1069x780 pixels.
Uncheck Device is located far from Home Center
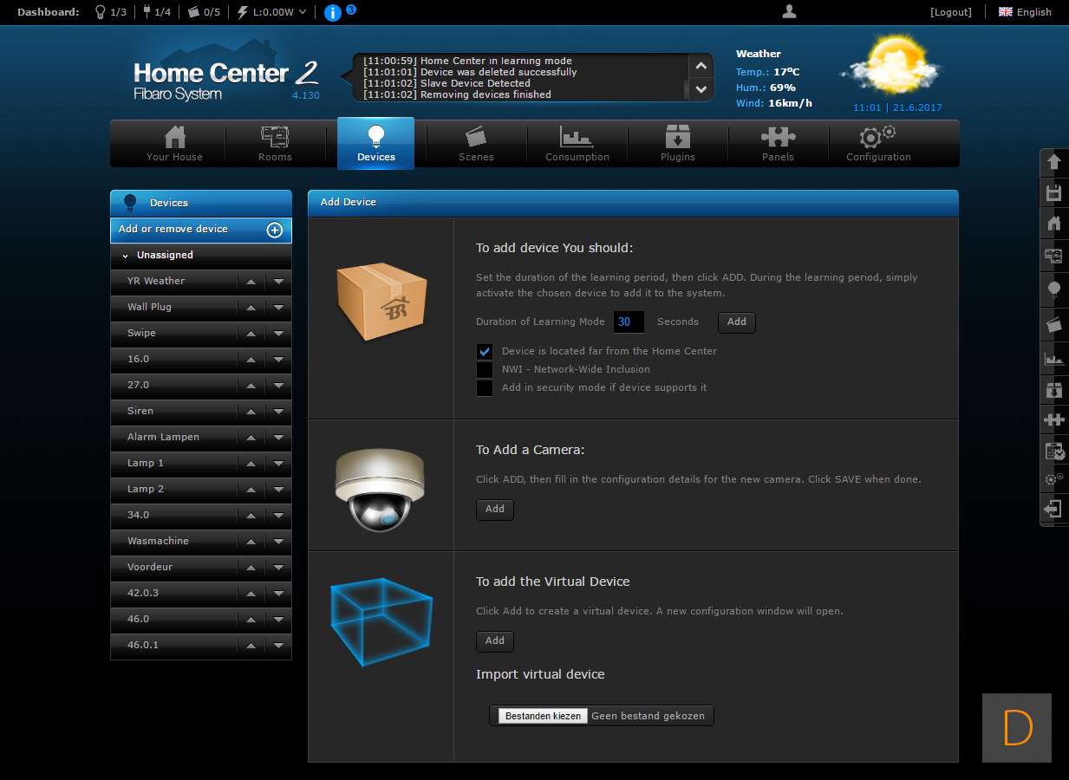click(485, 351)
